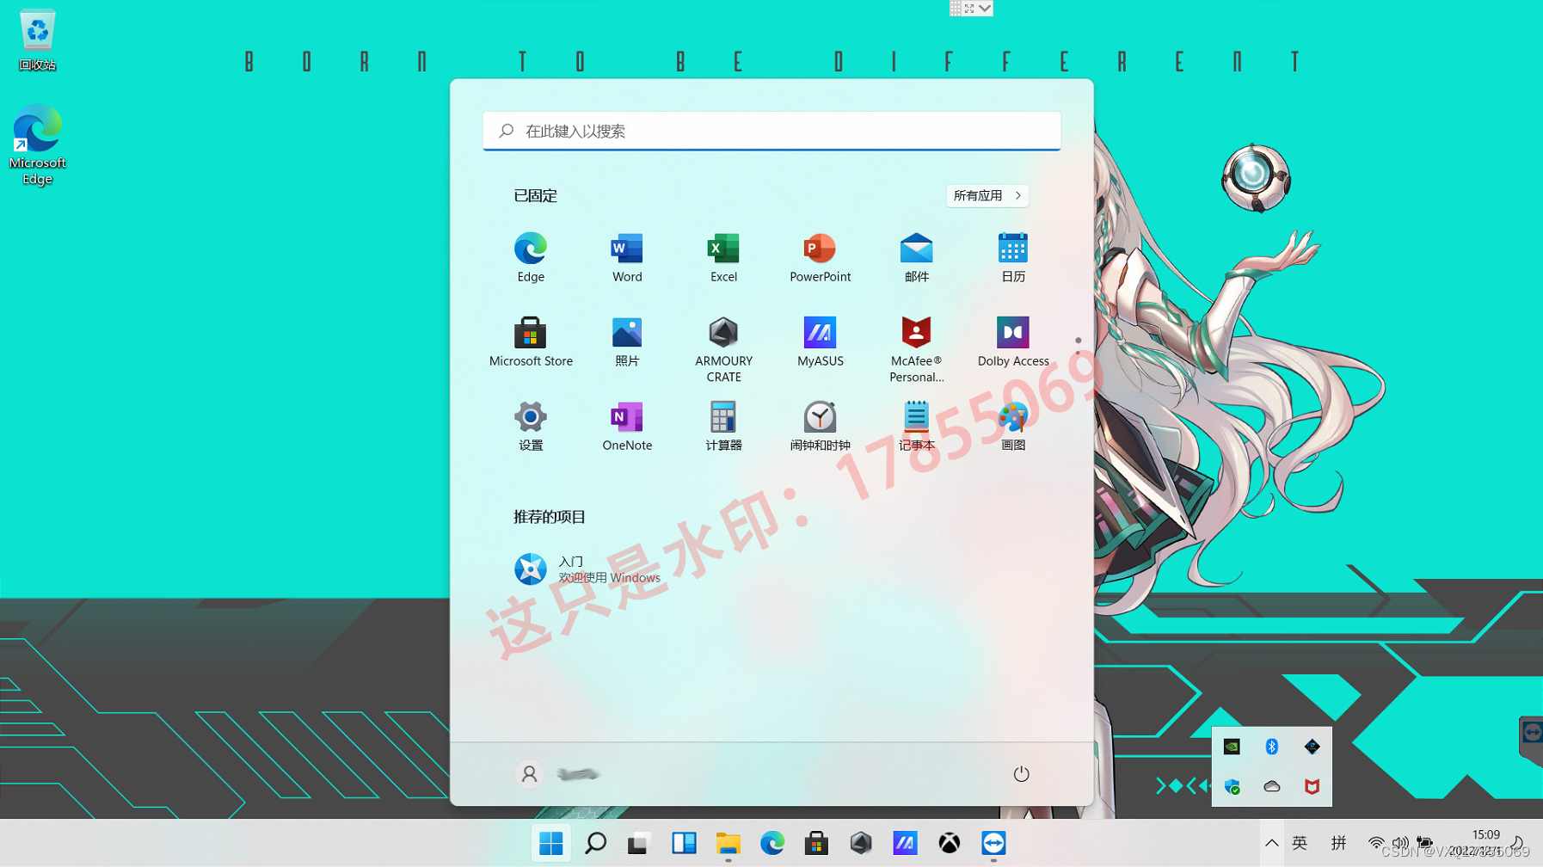Launch Dolby Access
The width and height of the screenshot is (1543, 867).
(1012, 341)
